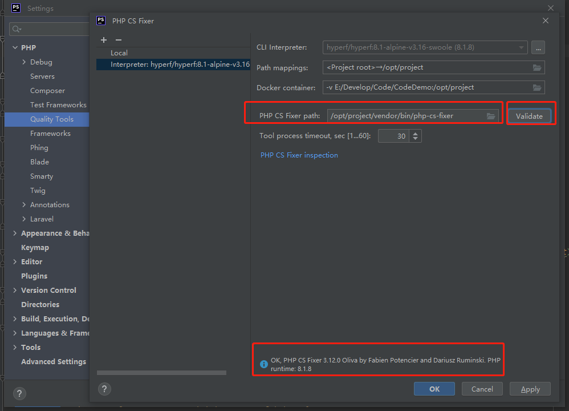Image resolution: width=569 pixels, height=411 pixels.
Task: Browse Path mappings folder icon
Action: click(537, 67)
